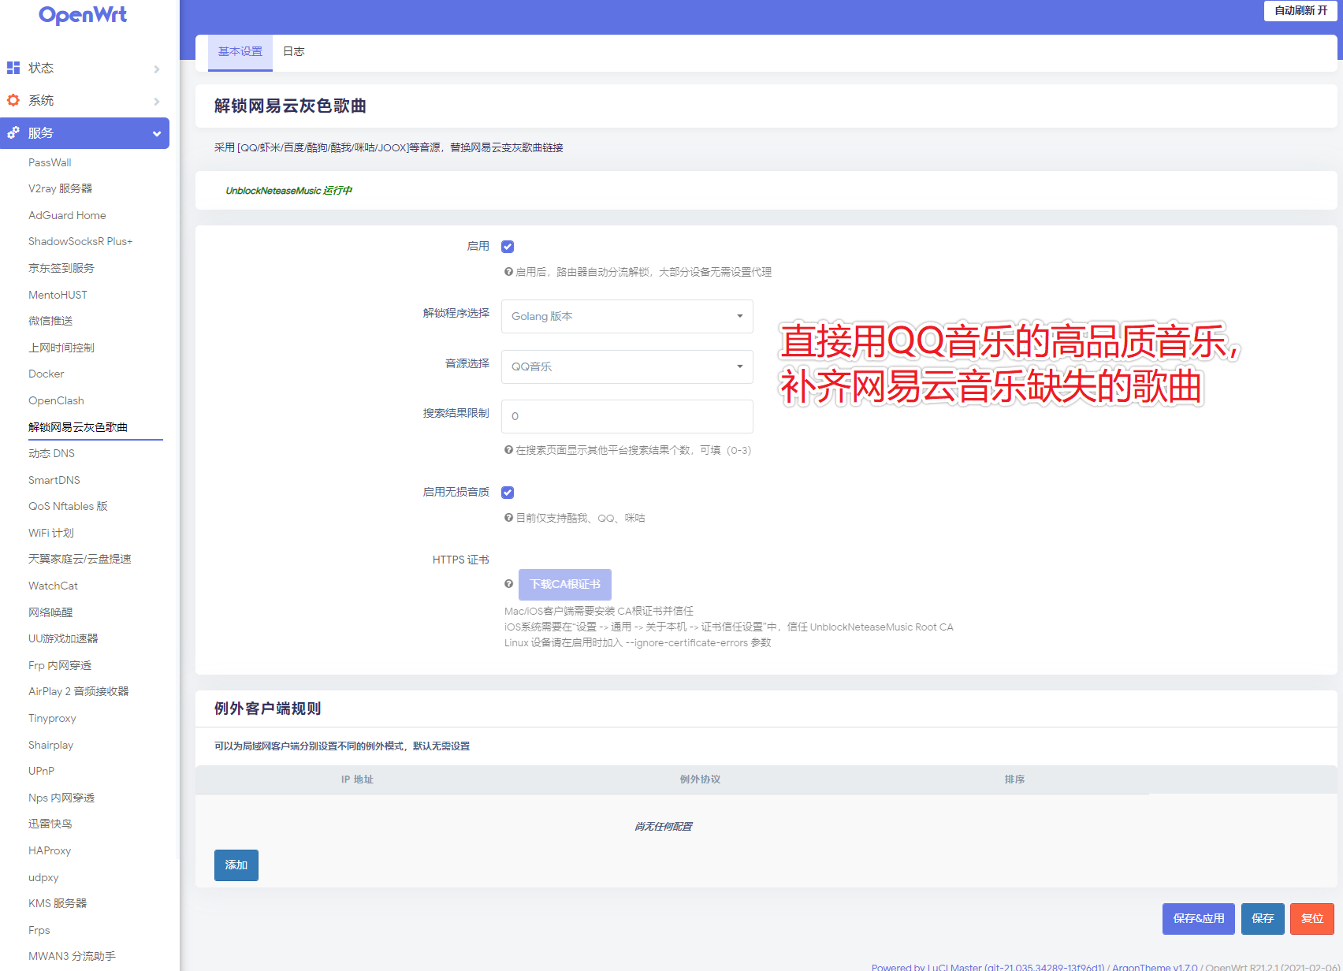This screenshot has height=971, width=1343.
Task: Expand the 状态 menu chevron
Action: click(x=157, y=69)
